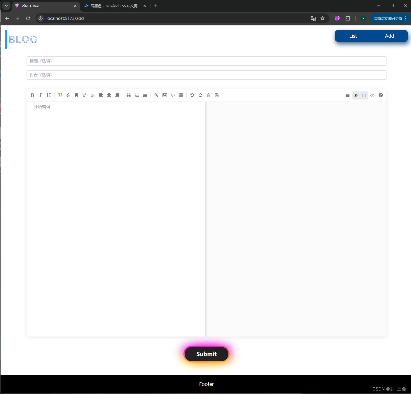Toggle split column edit mode
Screen dimensions: 411x394
coord(364,95)
